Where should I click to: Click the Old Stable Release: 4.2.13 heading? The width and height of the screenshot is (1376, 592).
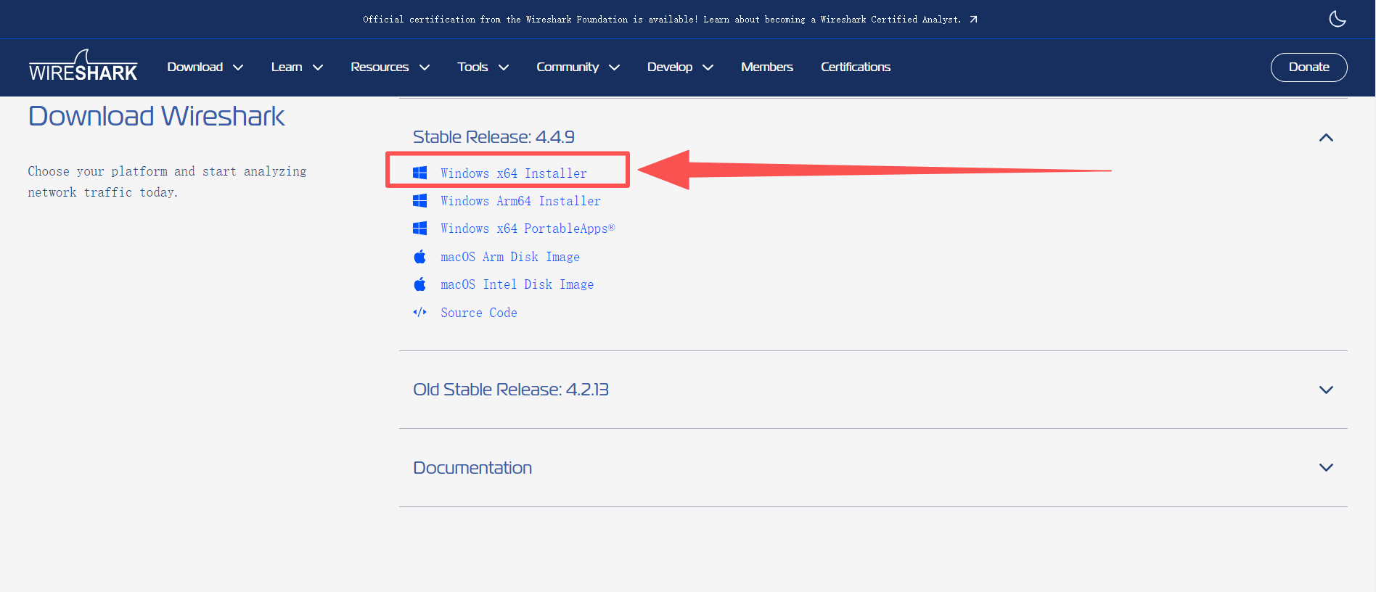[x=510, y=390]
